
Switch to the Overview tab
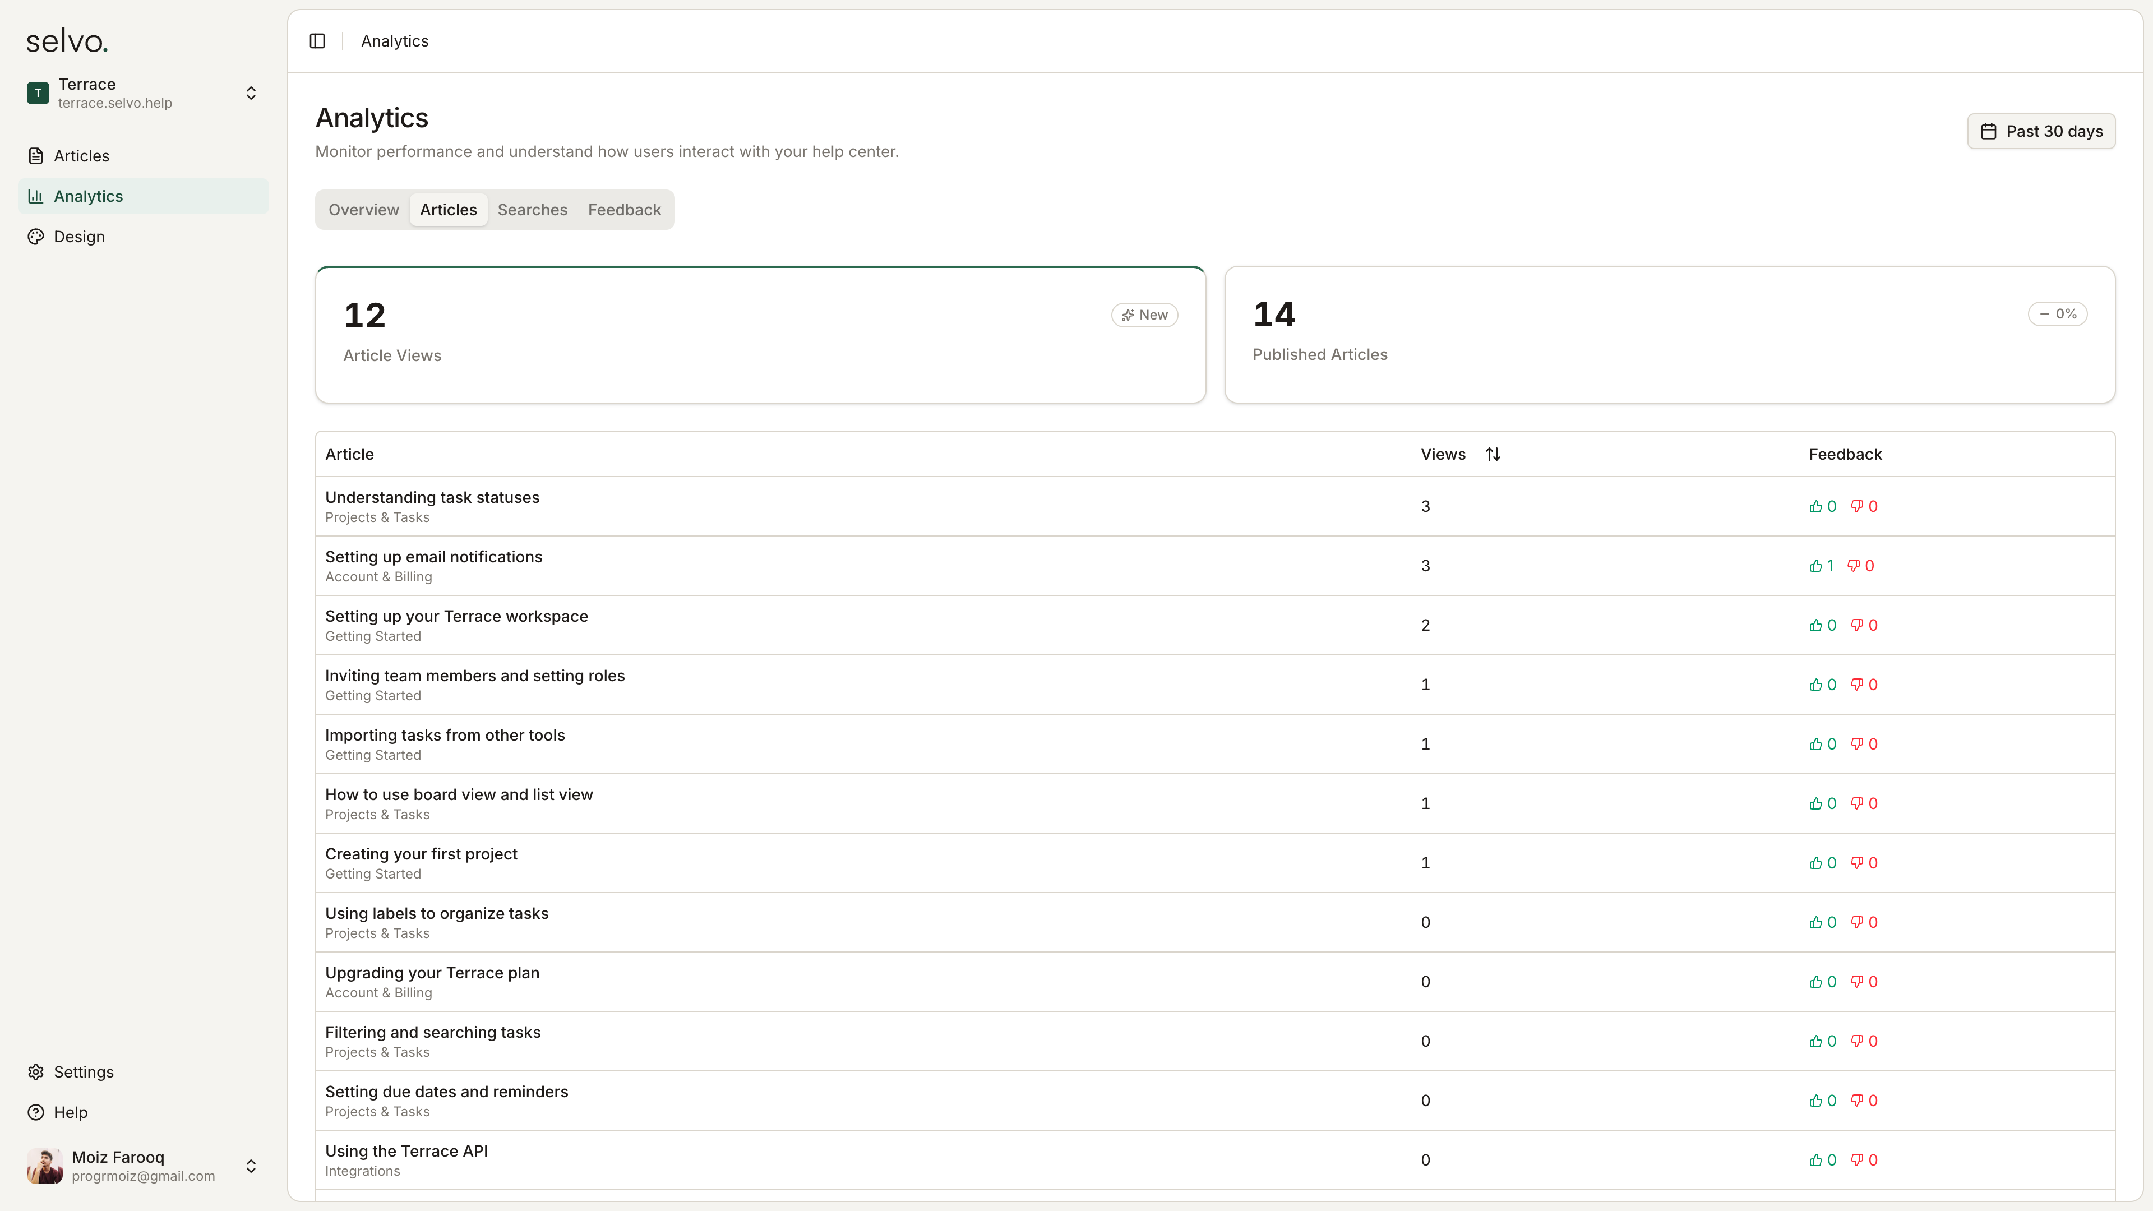coord(363,210)
